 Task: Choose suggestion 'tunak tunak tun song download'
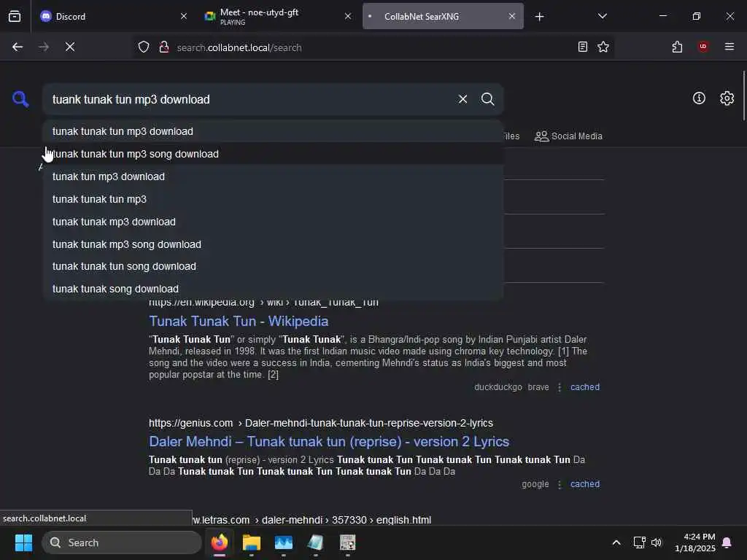pos(273,266)
